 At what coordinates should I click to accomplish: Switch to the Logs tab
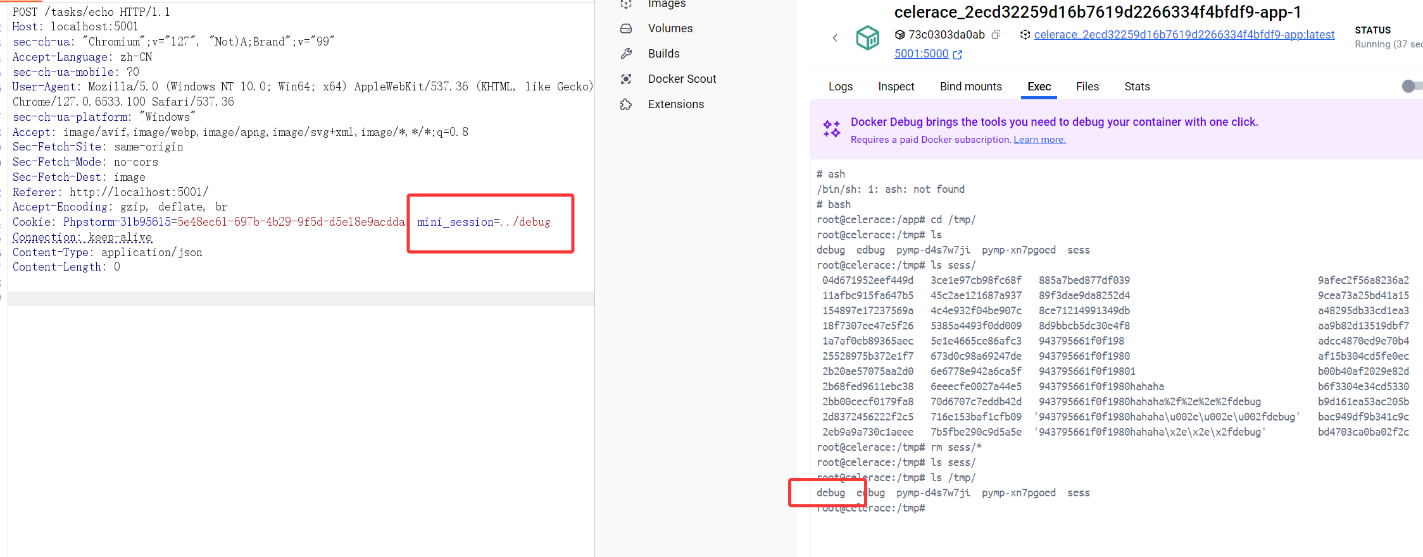click(x=840, y=87)
